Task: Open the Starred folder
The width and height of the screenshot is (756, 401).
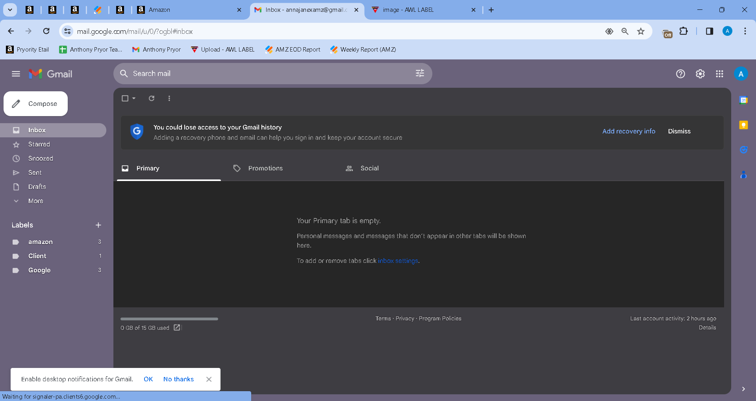Action: click(53, 144)
